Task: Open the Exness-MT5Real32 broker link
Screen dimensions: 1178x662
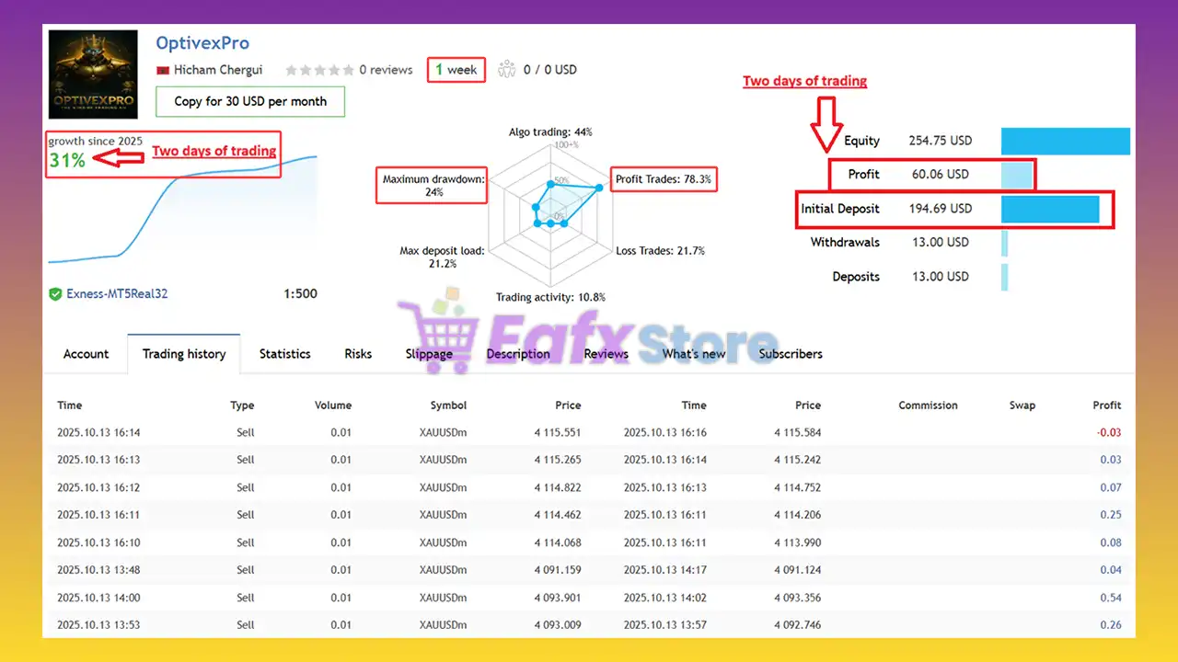Action: tap(117, 294)
